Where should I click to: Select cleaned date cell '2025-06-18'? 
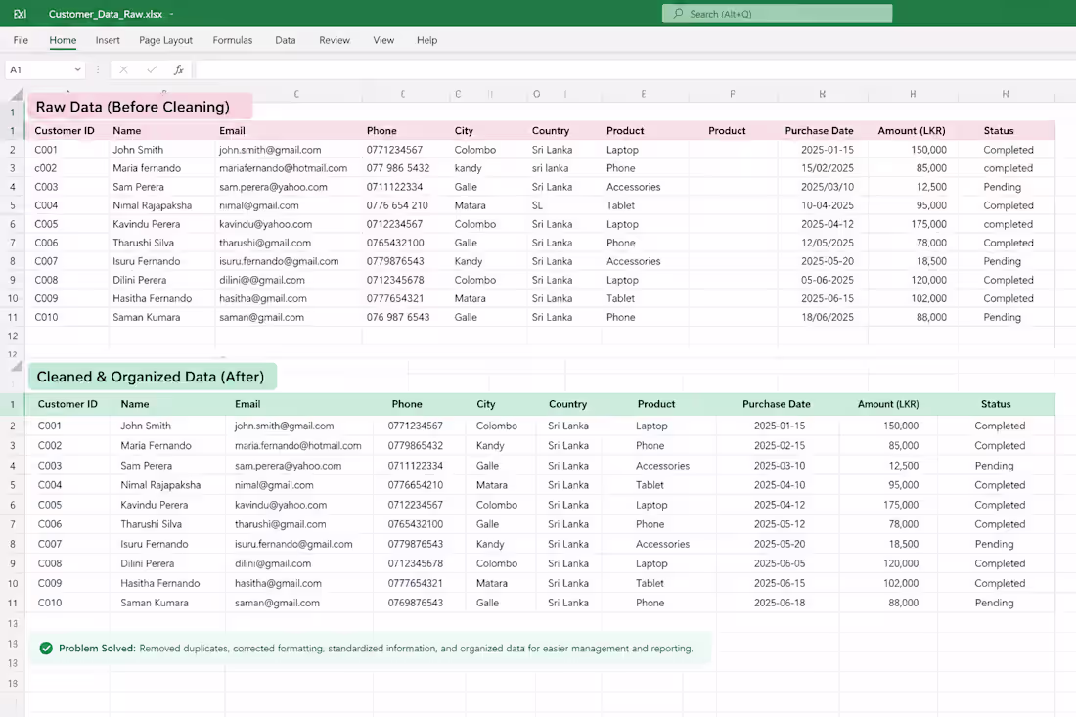pyautogui.click(x=780, y=603)
